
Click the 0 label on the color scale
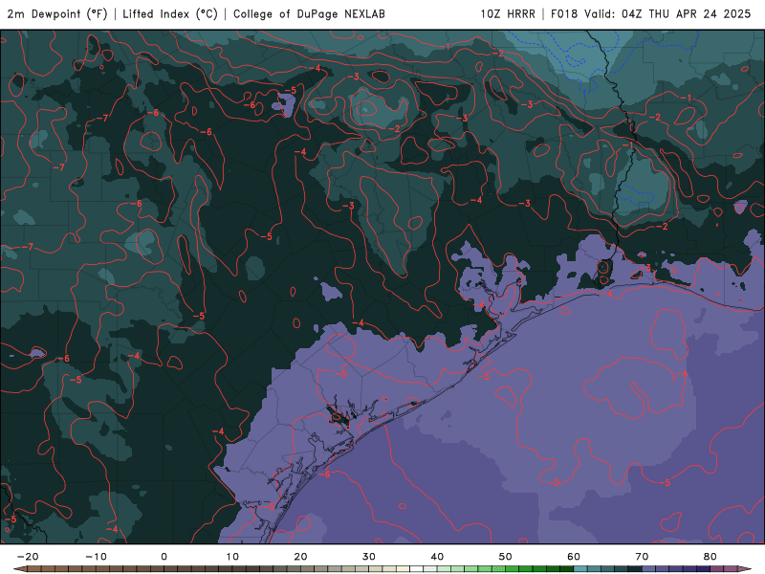[164, 557]
